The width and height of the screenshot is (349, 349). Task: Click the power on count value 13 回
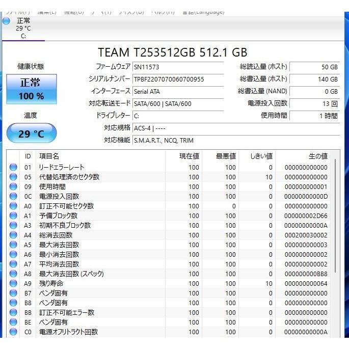tap(314, 104)
